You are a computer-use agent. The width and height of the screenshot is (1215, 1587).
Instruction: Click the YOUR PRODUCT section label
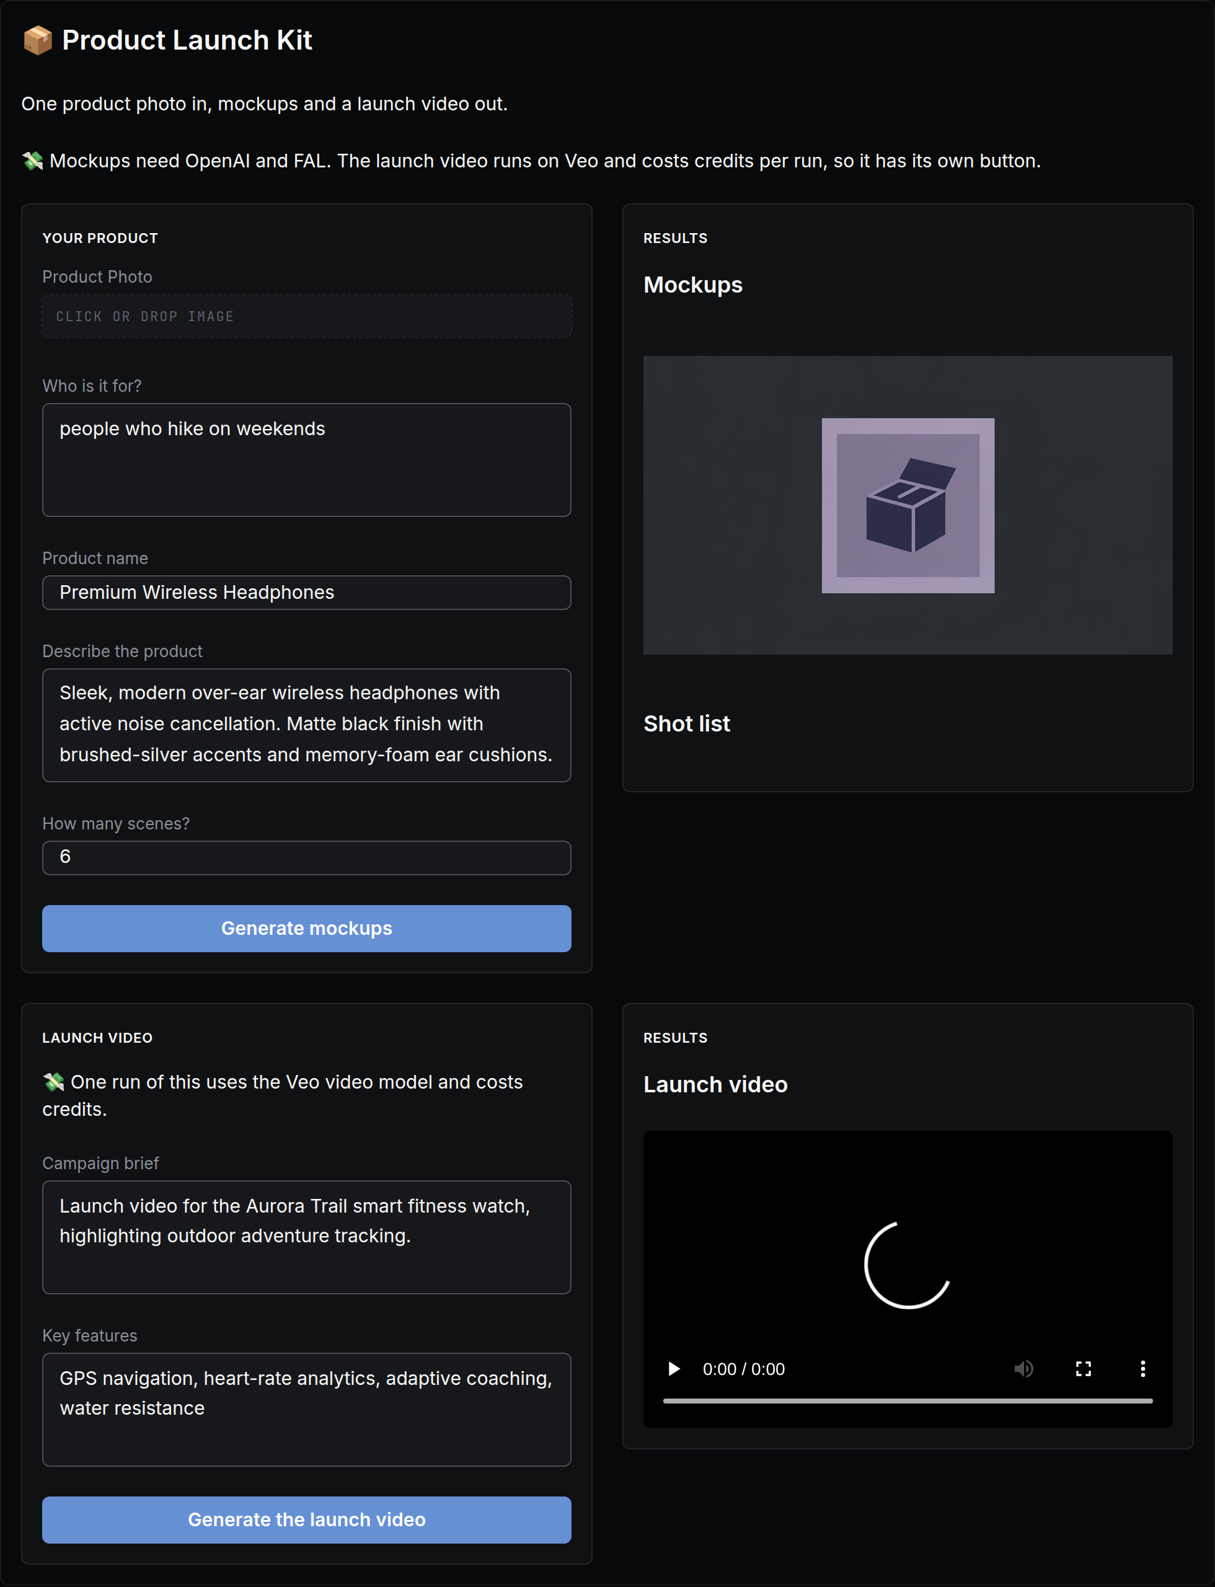(x=100, y=238)
